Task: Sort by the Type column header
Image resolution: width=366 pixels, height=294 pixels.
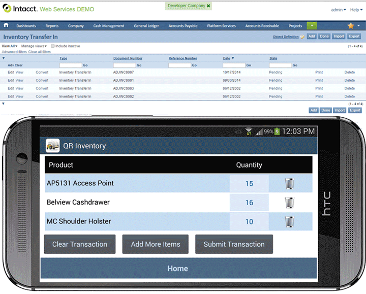Action: click(x=63, y=58)
